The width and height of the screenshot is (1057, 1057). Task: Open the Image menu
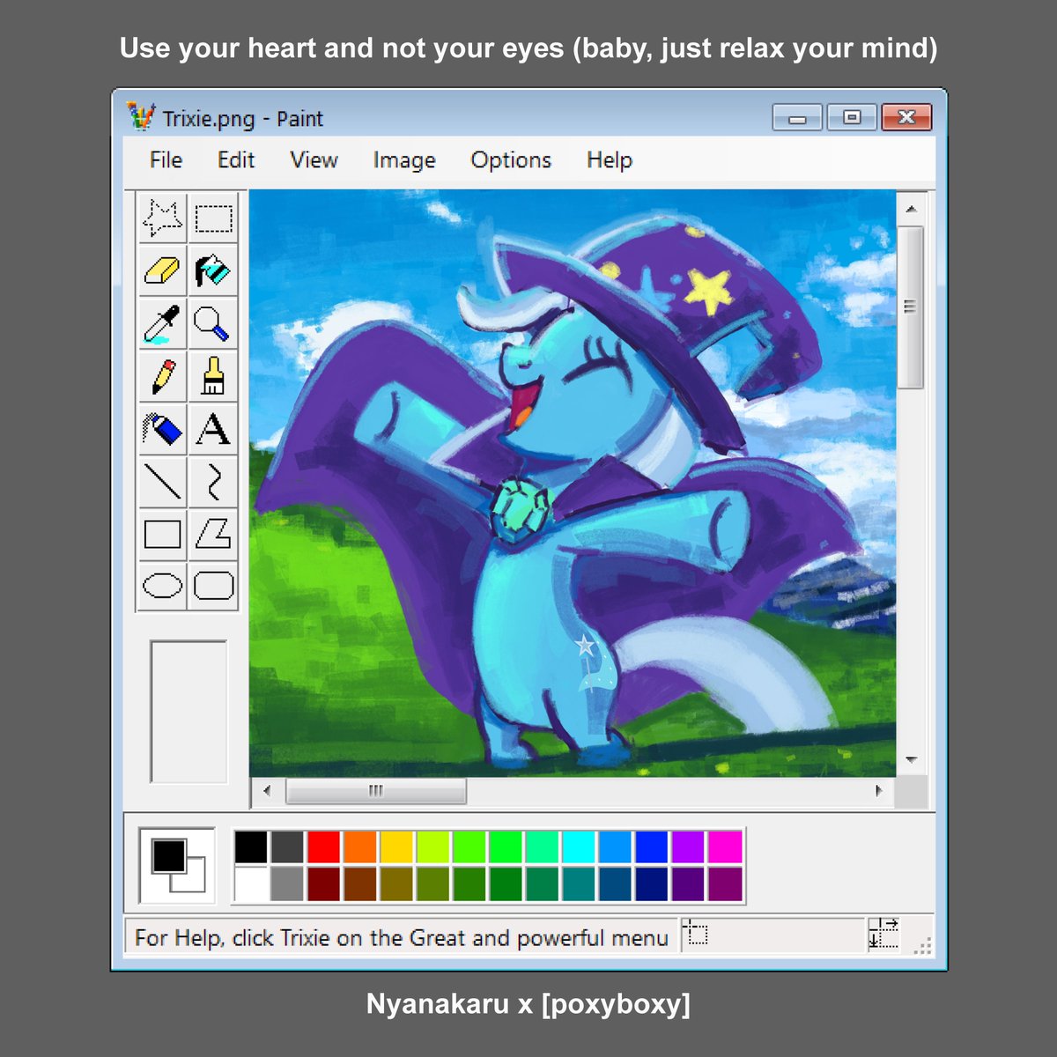tap(403, 159)
